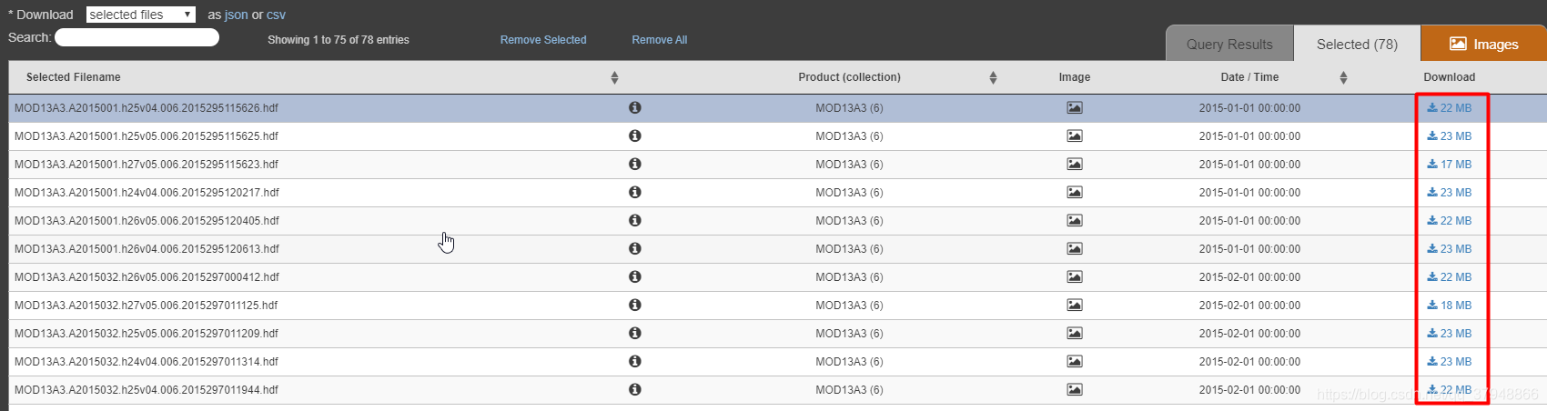This screenshot has height=411, width=1547.
Task: Show info for MOD13A3.A2015032.h26v05 file
Action: (635, 276)
